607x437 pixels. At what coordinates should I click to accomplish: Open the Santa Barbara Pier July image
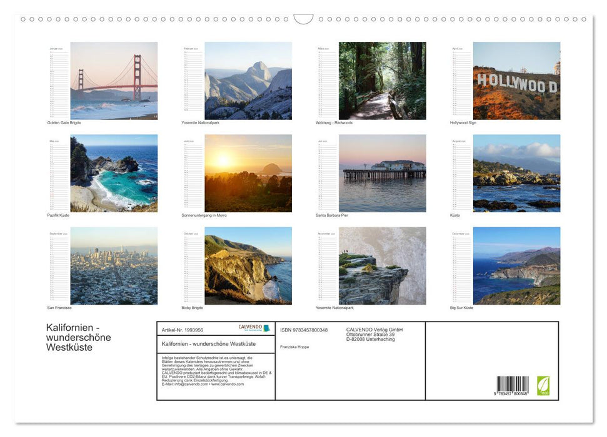tap(382, 172)
